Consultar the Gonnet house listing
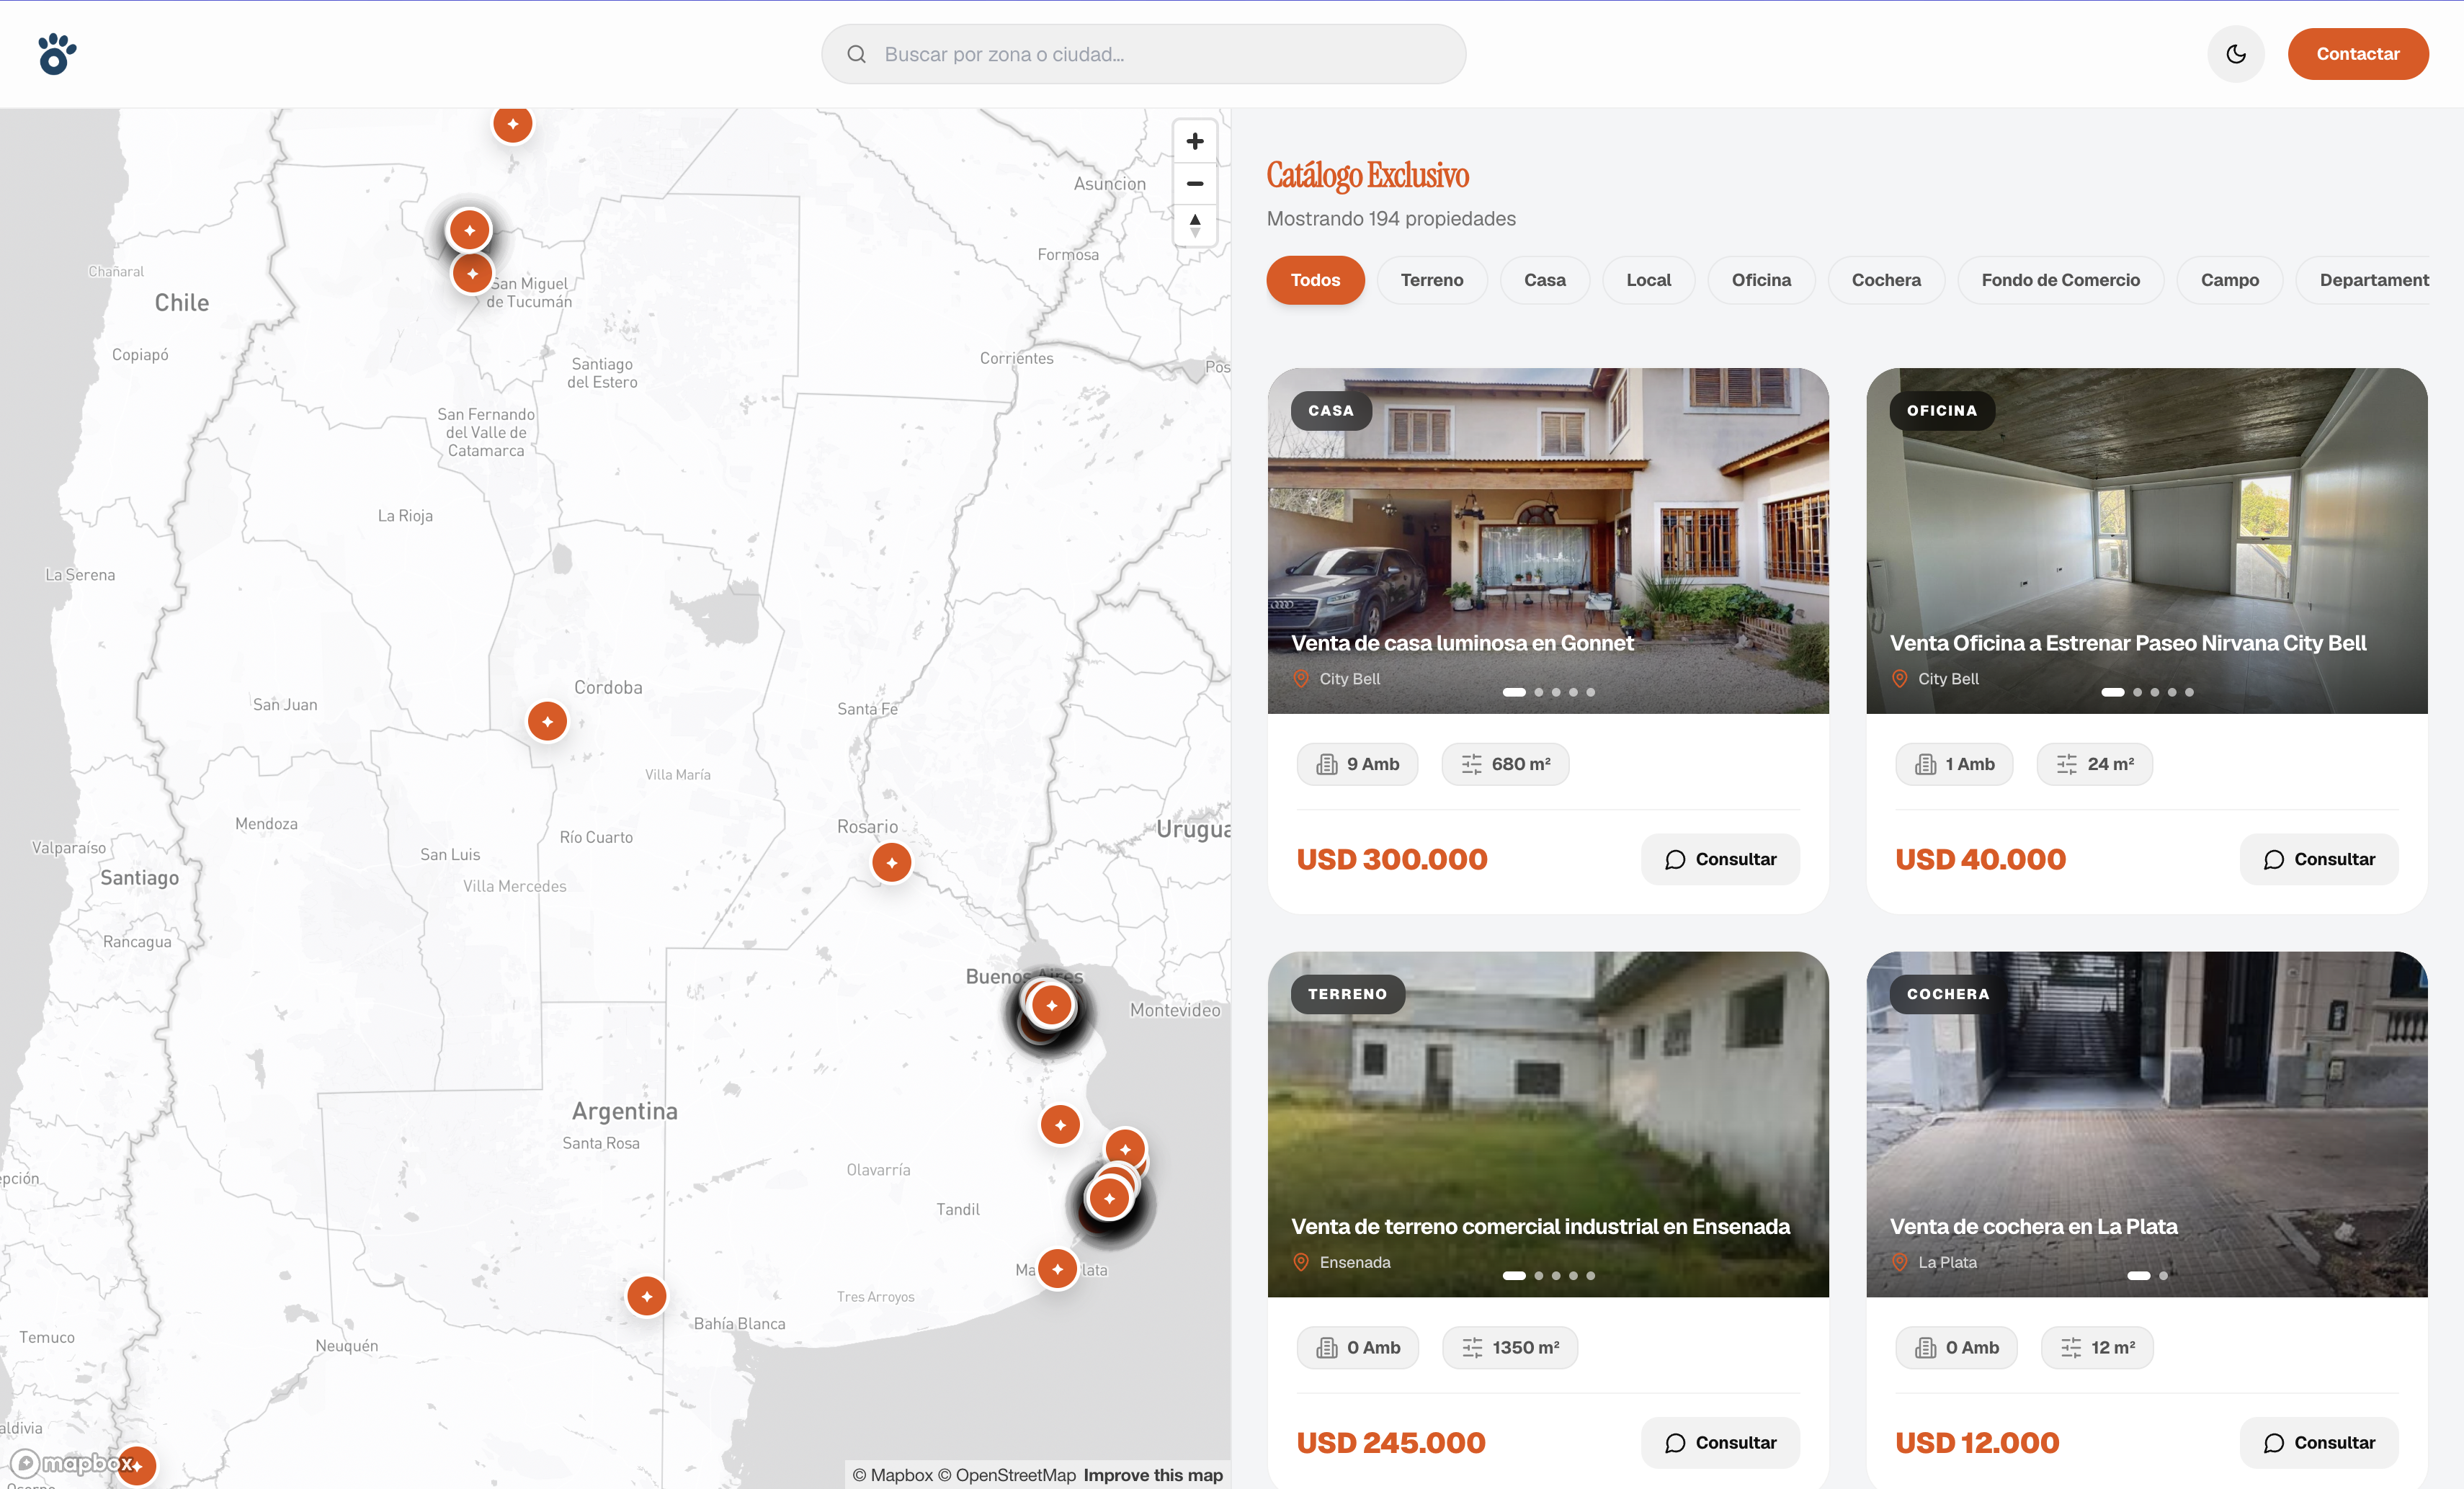The image size is (2464, 1489). [1720, 859]
